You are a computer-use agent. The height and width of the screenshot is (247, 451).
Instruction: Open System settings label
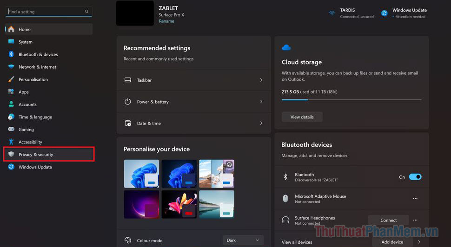[26, 42]
